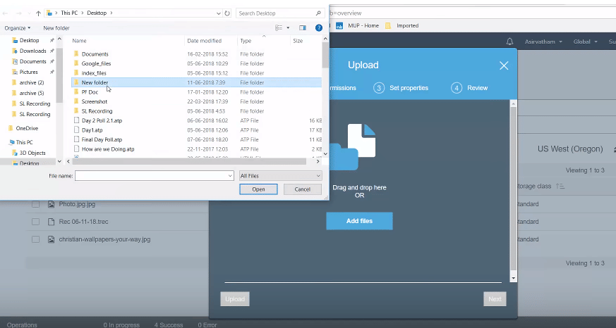The width and height of the screenshot is (616, 328).
Task: Click the Help question mark icon
Action: 319,27
